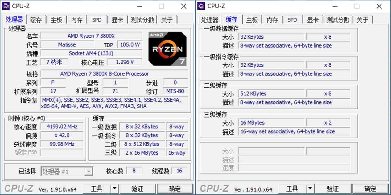Switch to the 主板 tab in right window
This screenshot has height=195, width=391.
tap(252, 19)
